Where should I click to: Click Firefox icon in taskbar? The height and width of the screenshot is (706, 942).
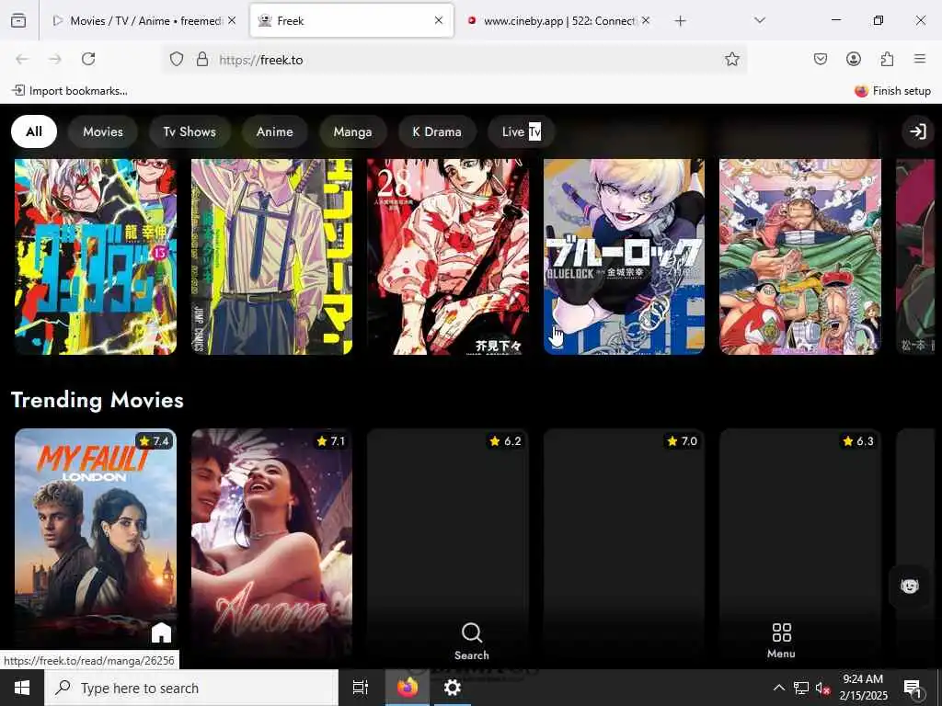tap(407, 688)
